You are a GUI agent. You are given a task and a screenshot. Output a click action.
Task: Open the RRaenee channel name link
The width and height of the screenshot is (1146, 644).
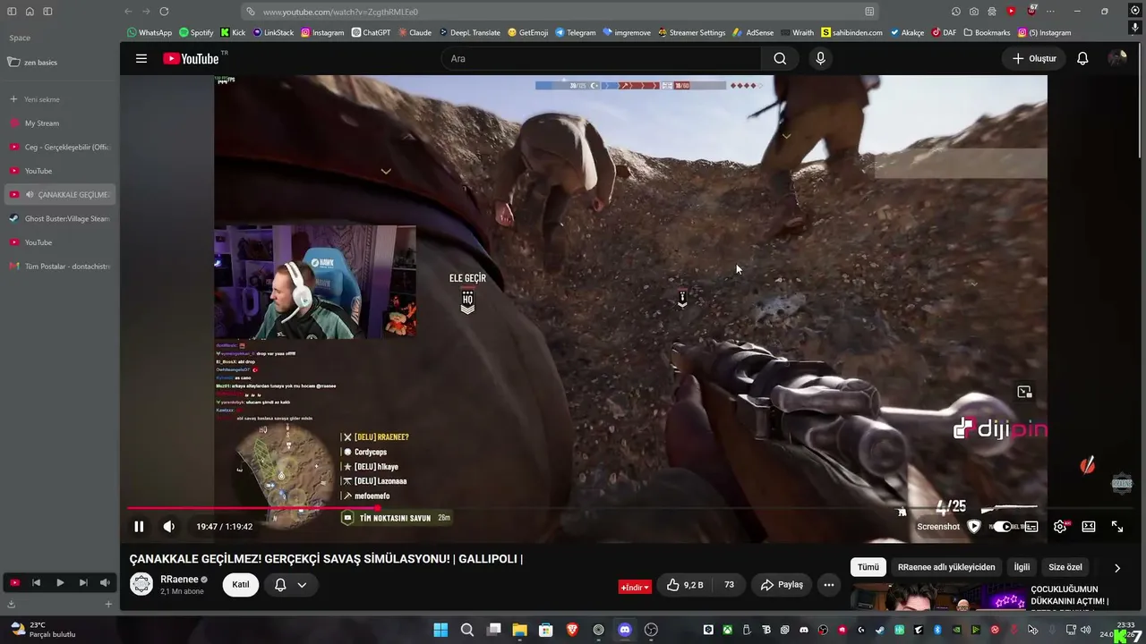point(179,580)
